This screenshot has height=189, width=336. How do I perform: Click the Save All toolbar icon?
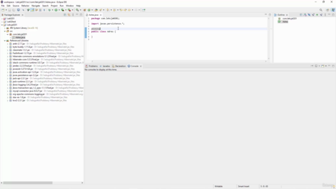click(14, 10)
